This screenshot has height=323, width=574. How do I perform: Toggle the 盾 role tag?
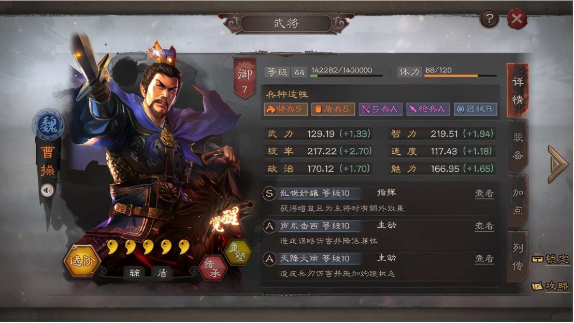pyautogui.click(x=162, y=273)
